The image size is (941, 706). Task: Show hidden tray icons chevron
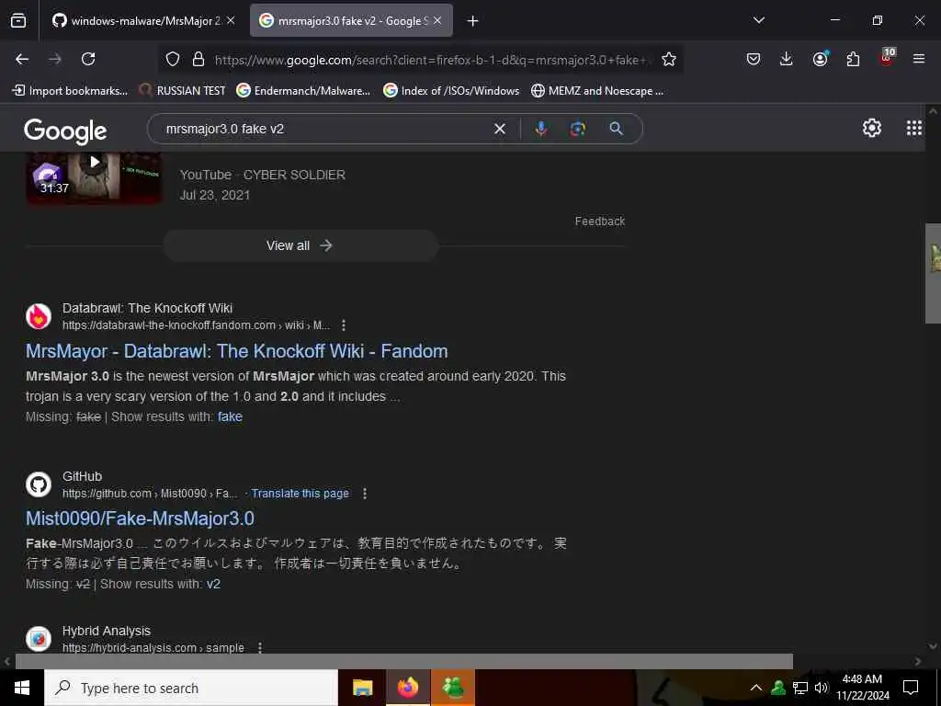click(x=756, y=688)
